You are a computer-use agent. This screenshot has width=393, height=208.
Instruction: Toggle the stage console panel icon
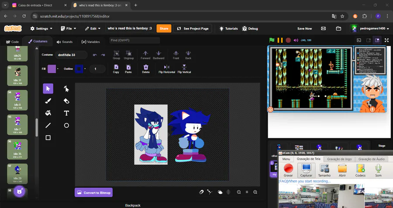pyautogui.click(x=359, y=40)
